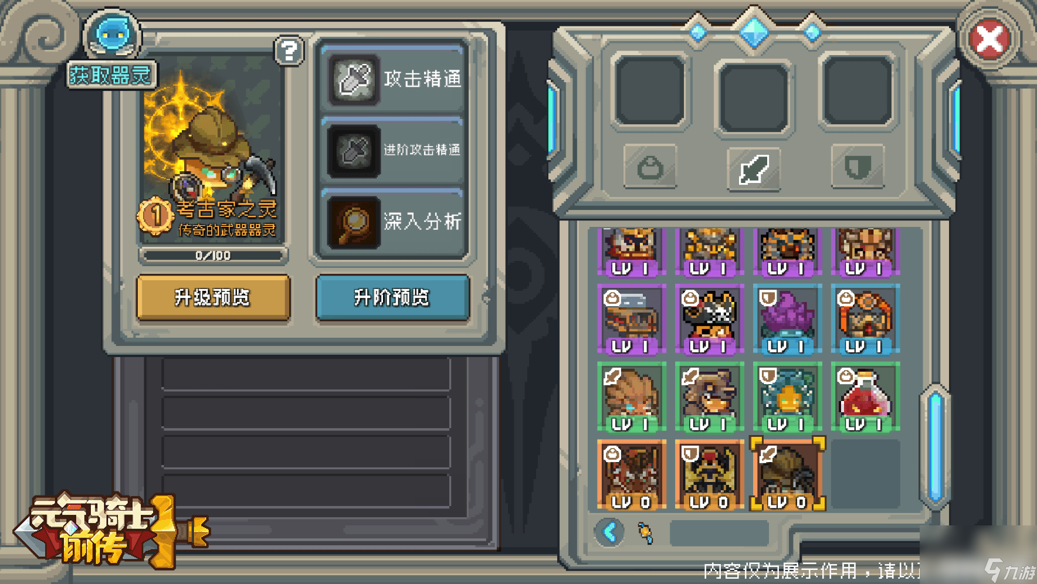Filter by helmet category tab
The image size is (1037, 584).
(x=650, y=167)
